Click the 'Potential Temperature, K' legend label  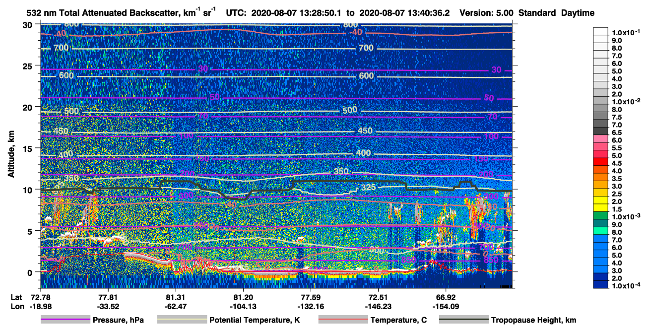pos(255,320)
